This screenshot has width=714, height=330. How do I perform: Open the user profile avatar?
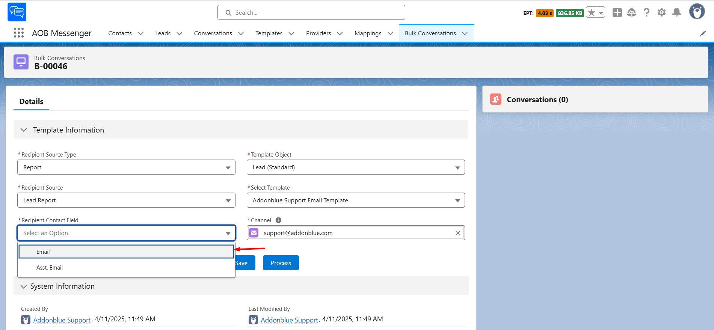tap(697, 12)
